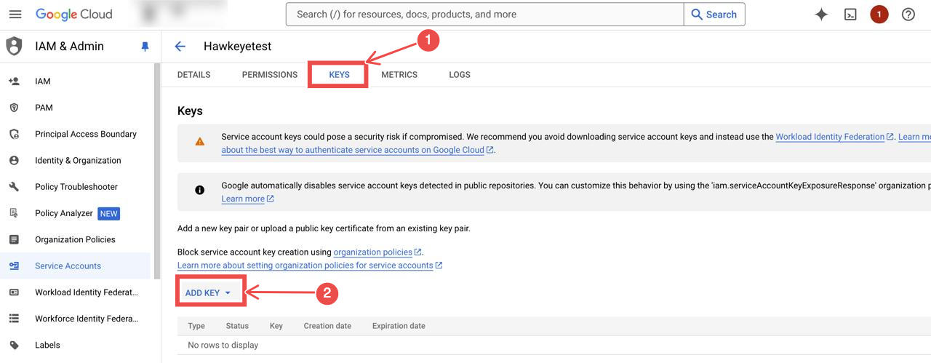Click the Hawkeyetest page title
Viewport: 931px width, 363px height.
tap(237, 47)
